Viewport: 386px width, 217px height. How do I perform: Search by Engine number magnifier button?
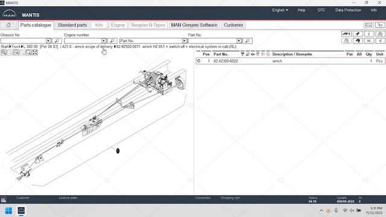112,41
